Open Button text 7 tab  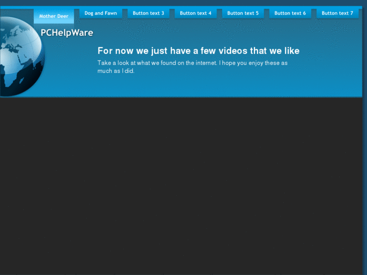point(337,13)
